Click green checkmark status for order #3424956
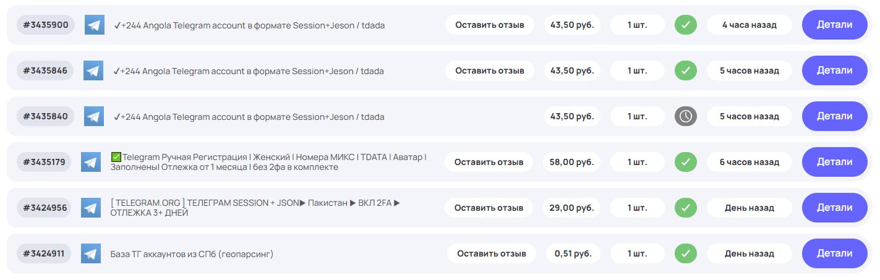 point(685,208)
